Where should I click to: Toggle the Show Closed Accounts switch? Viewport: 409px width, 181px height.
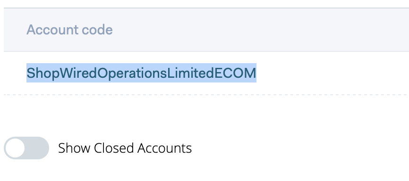(26, 148)
